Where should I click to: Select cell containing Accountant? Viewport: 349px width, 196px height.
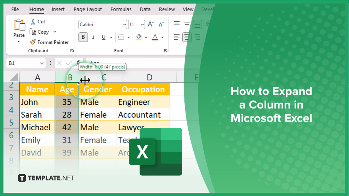coord(143,115)
